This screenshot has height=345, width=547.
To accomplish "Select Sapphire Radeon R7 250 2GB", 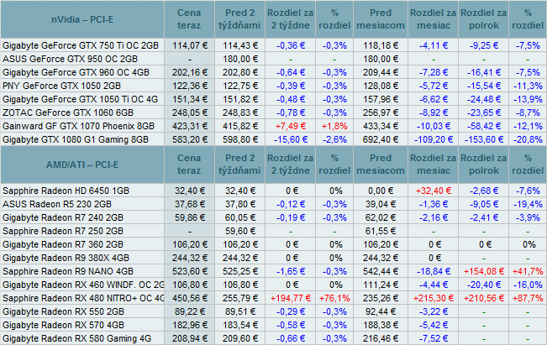I will coord(63,231).
